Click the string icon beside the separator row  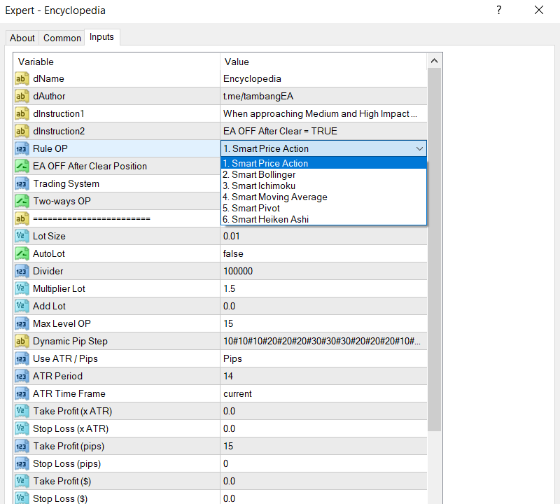click(x=22, y=218)
